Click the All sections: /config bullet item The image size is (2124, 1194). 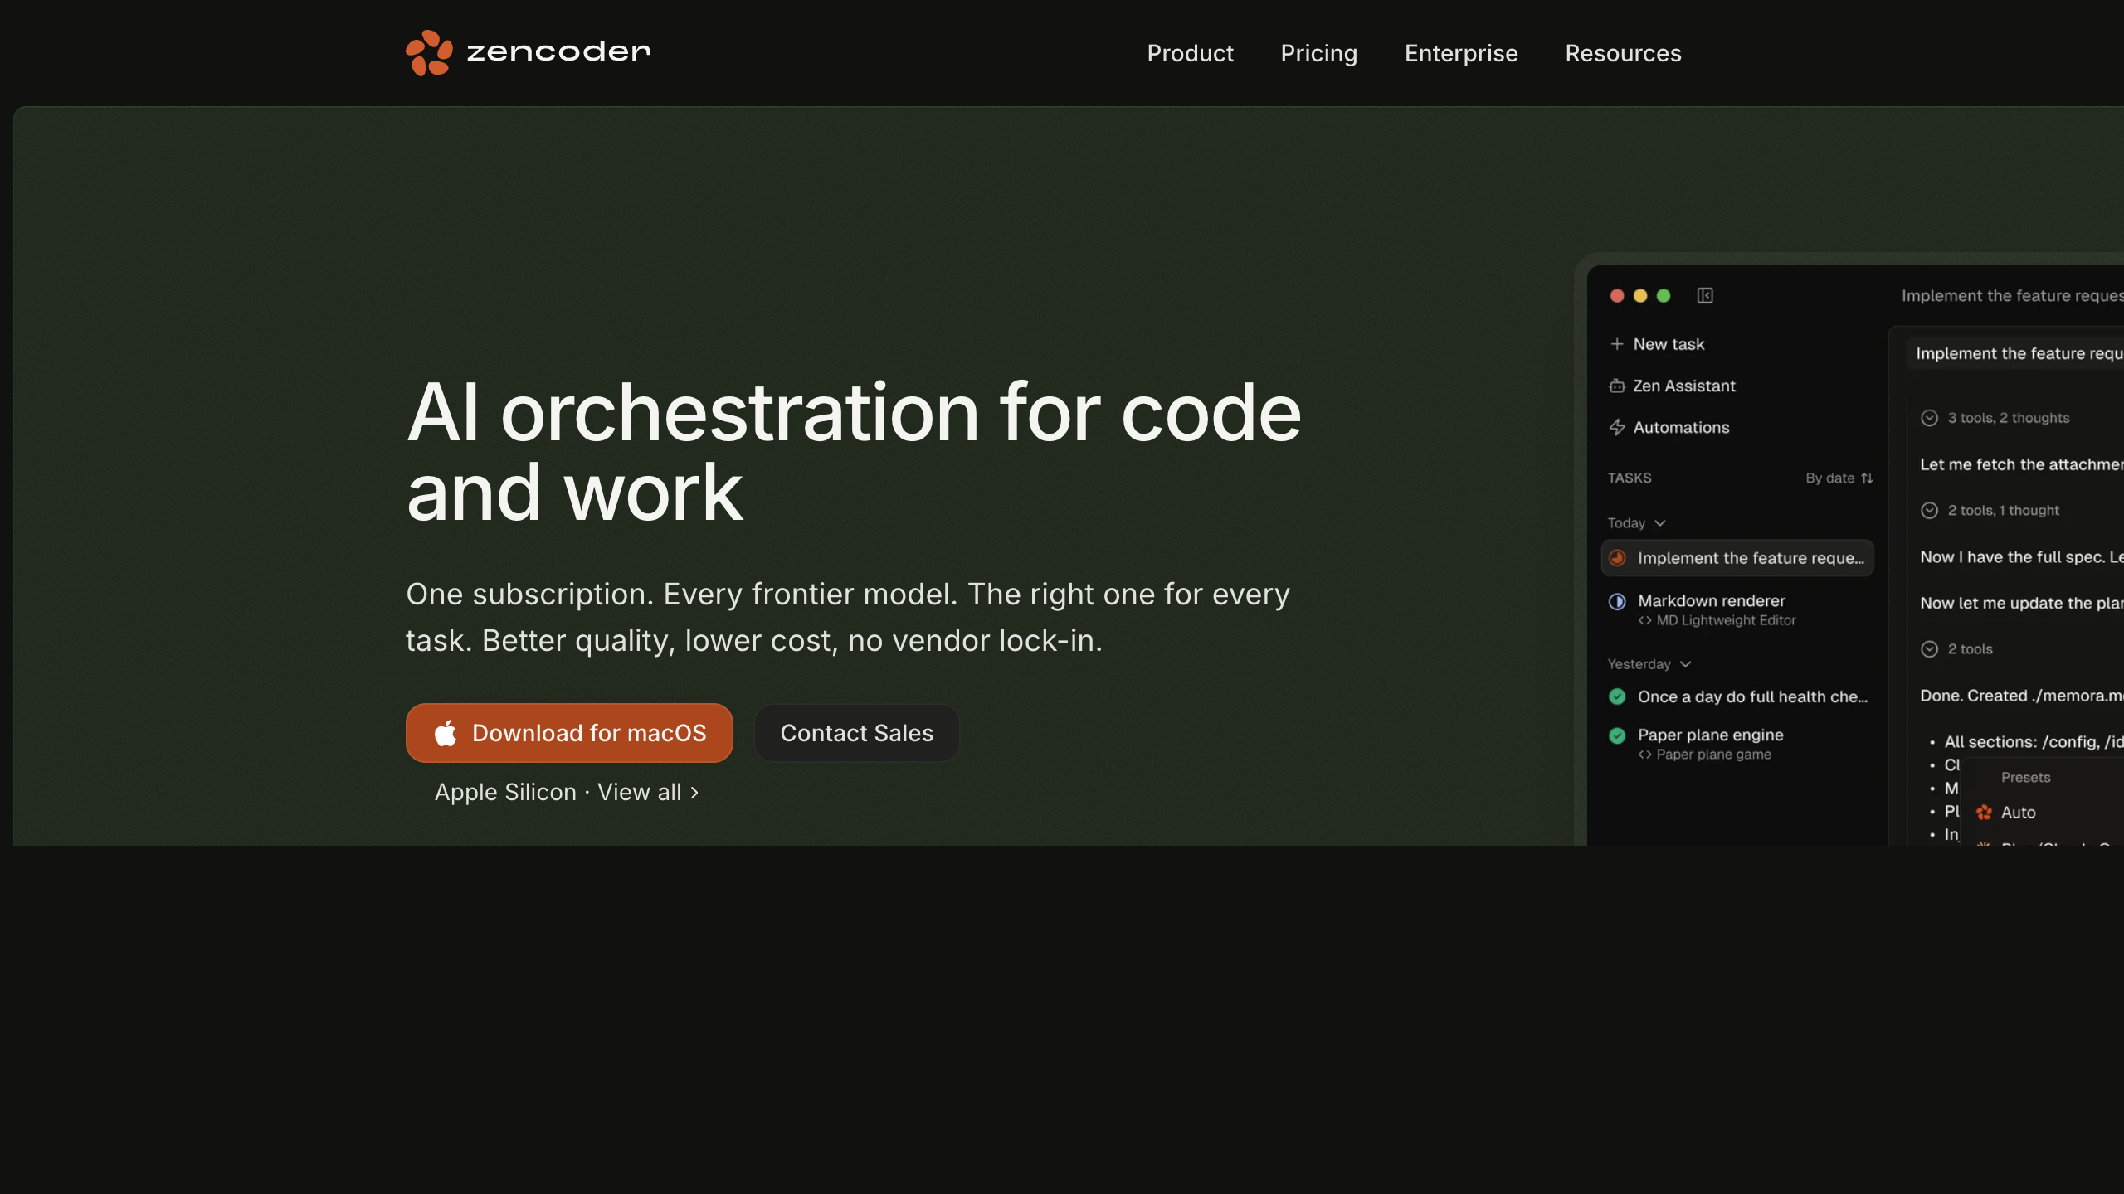[2033, 742]
